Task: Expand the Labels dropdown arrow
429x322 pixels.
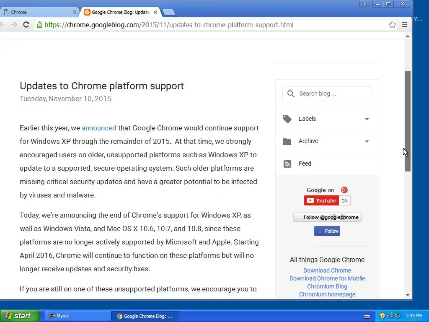Action: tap(367, 119)
